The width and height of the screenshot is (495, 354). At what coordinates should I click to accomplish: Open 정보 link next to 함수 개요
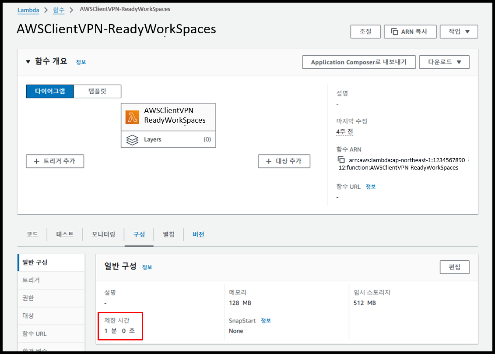point(81,62)
